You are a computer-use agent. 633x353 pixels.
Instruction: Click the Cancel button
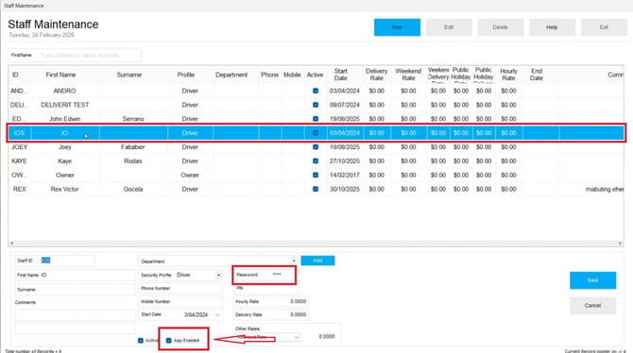click(592, 306)
